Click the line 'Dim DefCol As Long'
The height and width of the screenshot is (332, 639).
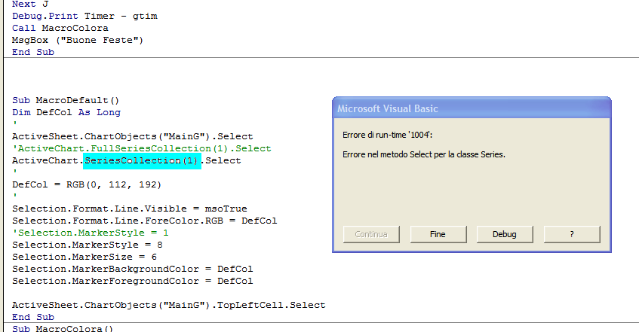pos(66,112)
